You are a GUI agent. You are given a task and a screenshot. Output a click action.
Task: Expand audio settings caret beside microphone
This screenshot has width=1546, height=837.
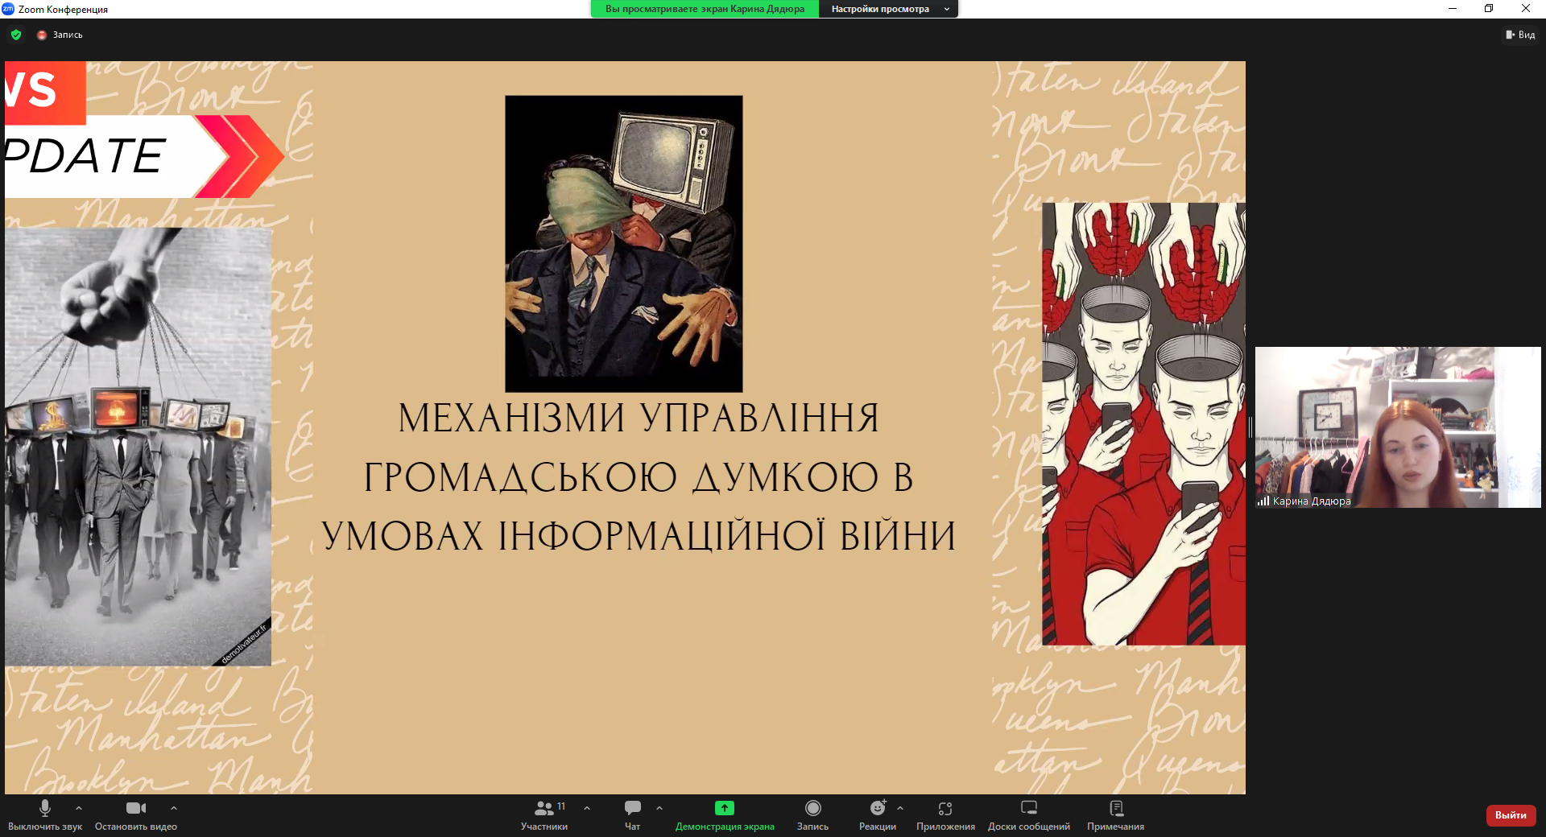click(78, 808)
